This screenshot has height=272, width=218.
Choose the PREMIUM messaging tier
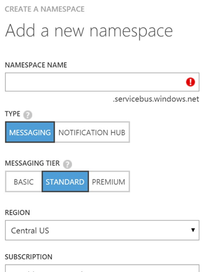[109, 182]
